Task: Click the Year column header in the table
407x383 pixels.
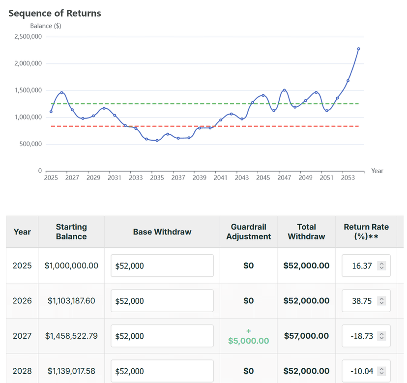Action: click(22, 232)
